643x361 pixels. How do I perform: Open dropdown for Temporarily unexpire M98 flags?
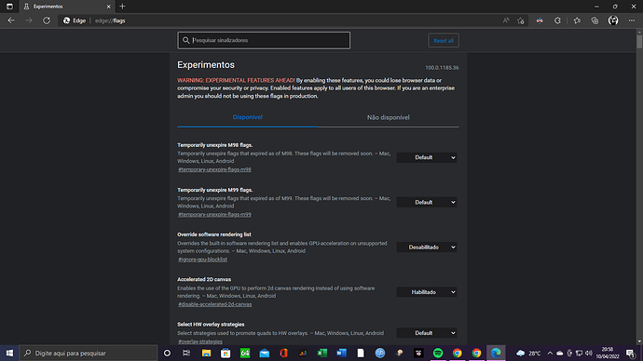[x=427, y=157]
